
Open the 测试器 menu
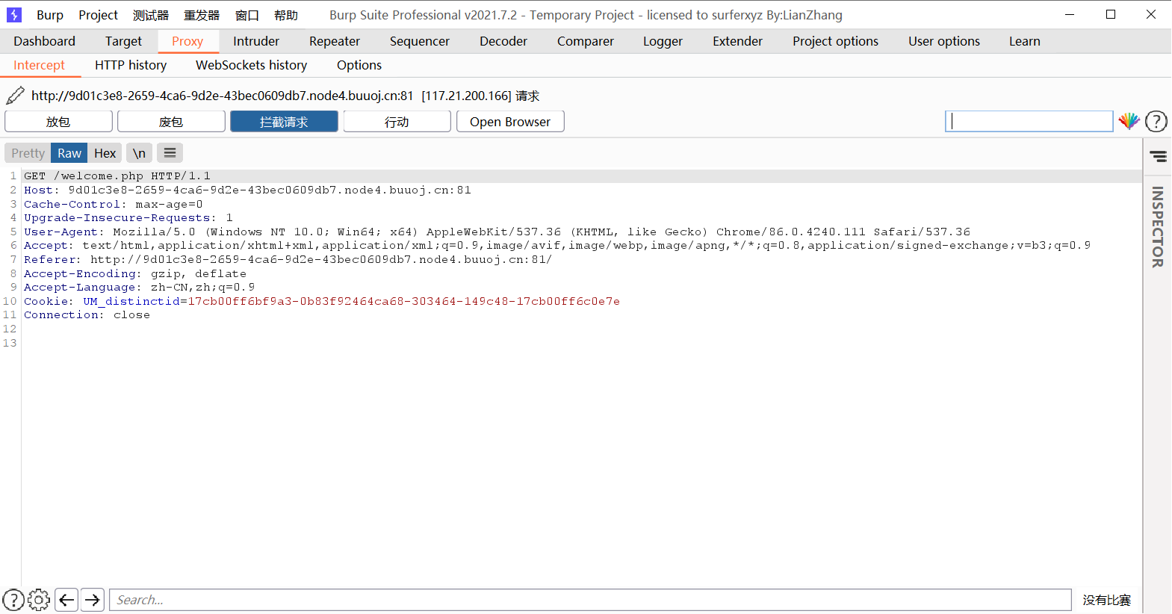coord(151,15)
